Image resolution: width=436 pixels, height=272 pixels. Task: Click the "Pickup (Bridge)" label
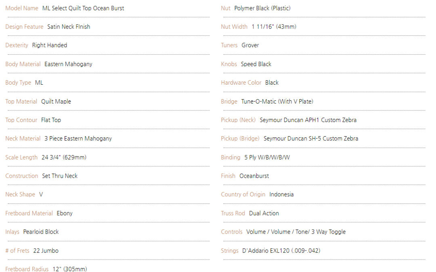click(240, 139)
